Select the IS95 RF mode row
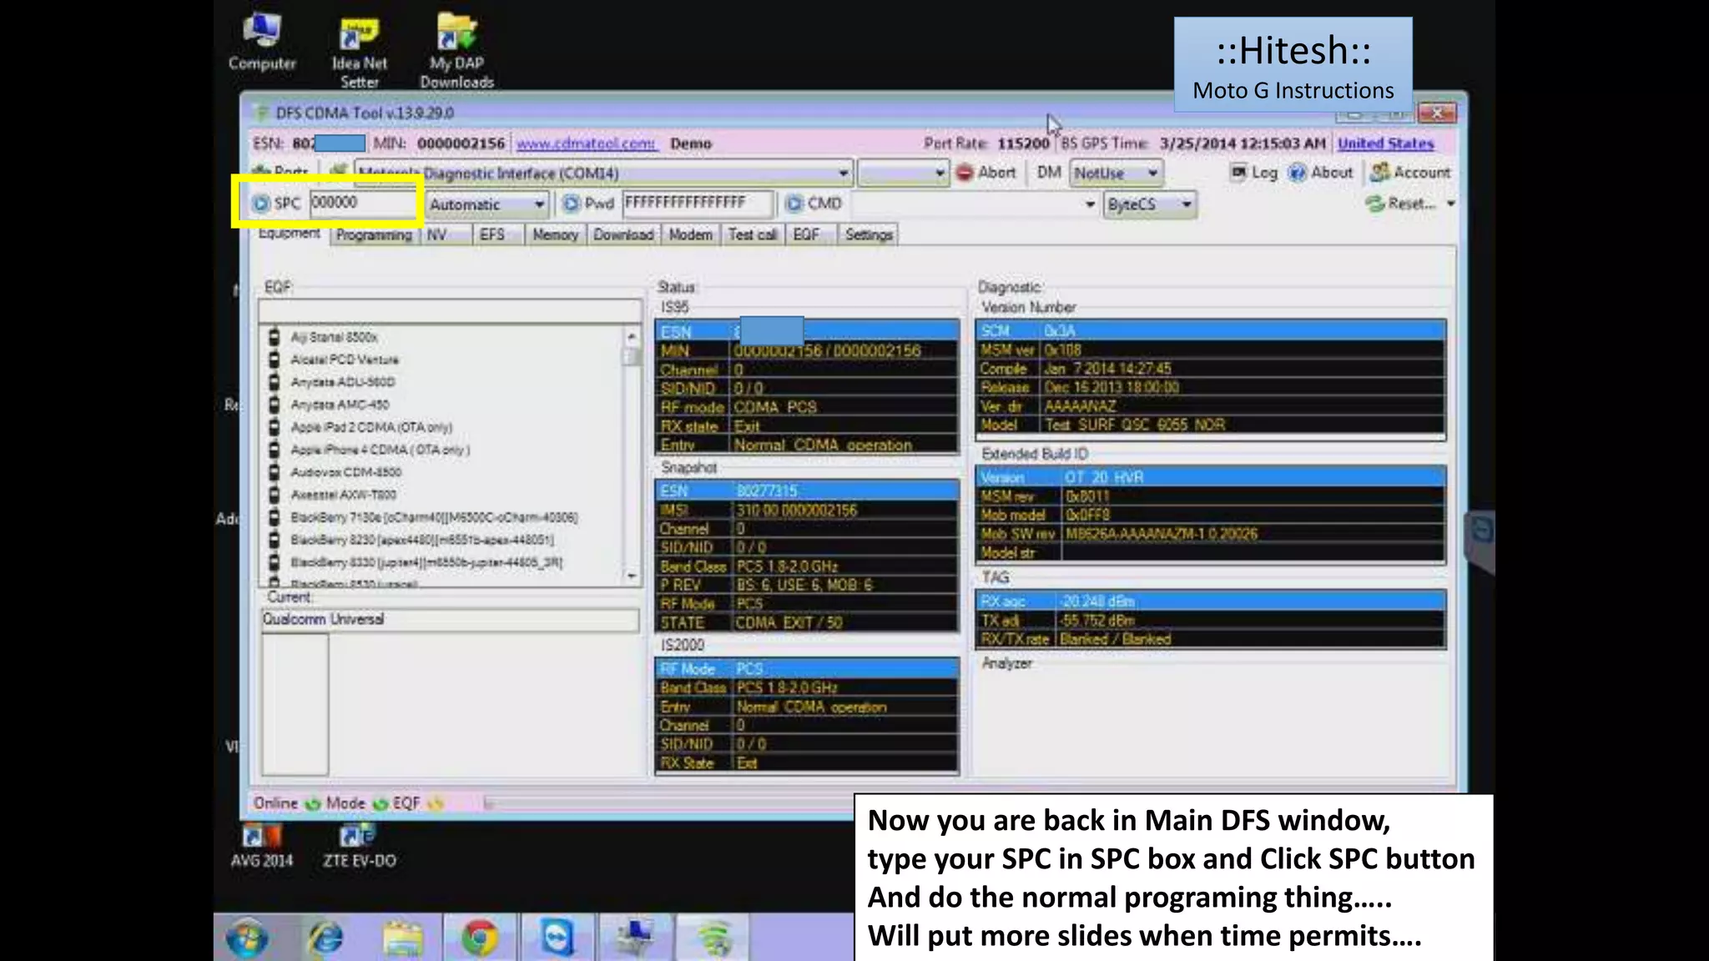This screenshot has height=961, width=1709. [x=807, y=407]
